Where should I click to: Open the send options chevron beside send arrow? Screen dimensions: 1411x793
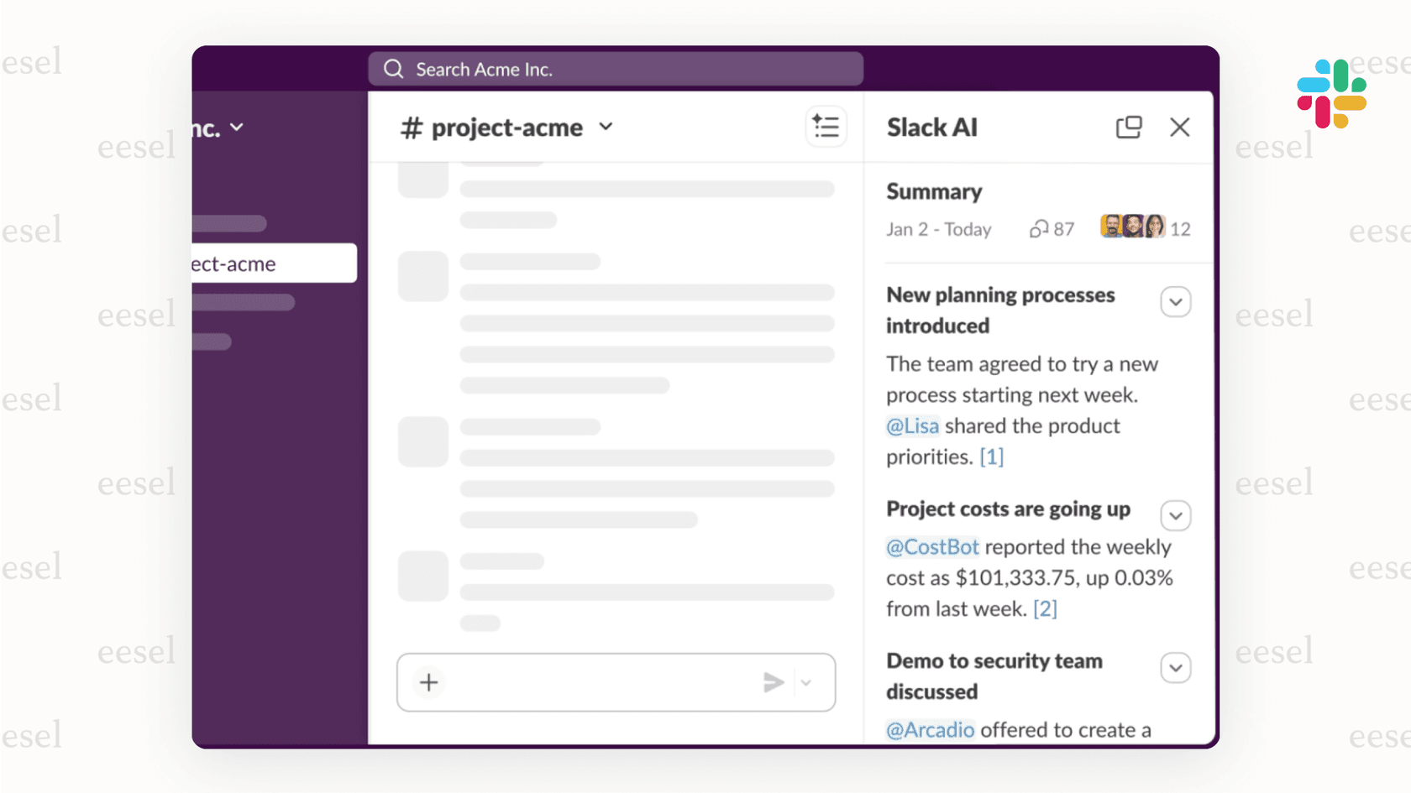[807, 683]
